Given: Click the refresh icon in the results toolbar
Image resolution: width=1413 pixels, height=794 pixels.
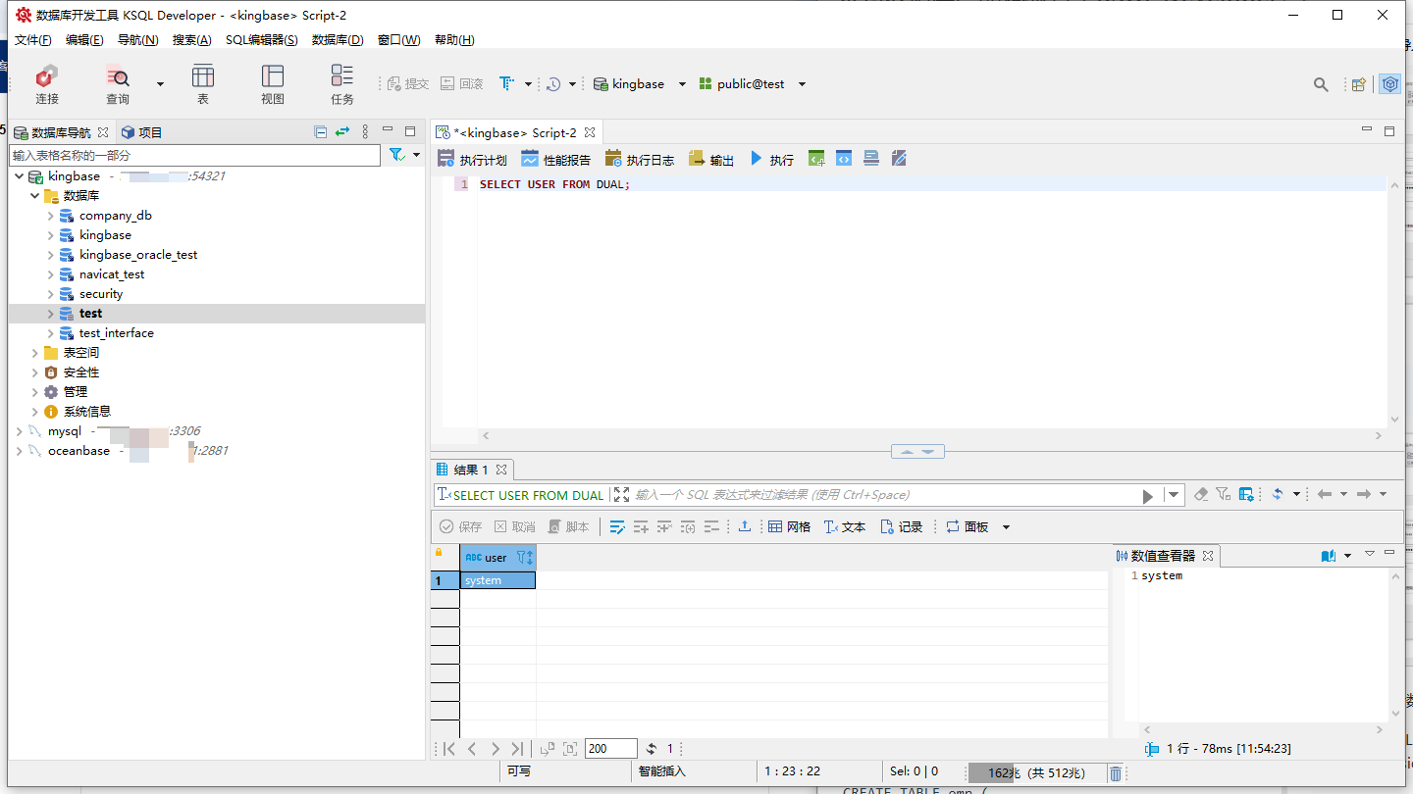Looking at the screenshot, I should point(1278,495).
